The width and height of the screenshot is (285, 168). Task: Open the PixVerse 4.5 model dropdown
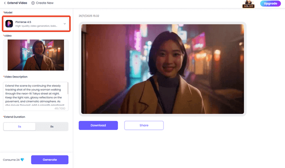coord(36,24)
